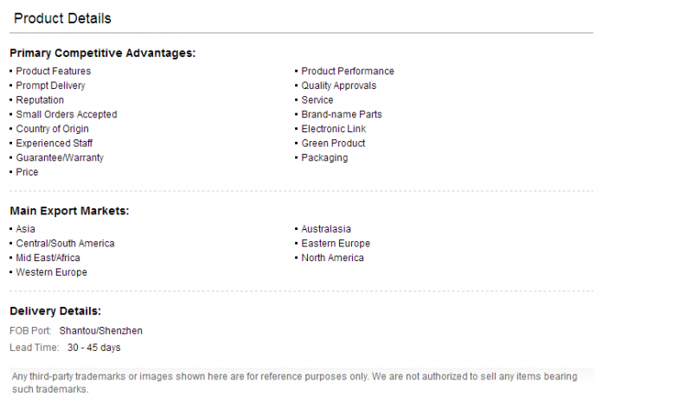Select the Electronic Link entry
The height and width of the screenshot is (415, 692).
coord(334,129)
